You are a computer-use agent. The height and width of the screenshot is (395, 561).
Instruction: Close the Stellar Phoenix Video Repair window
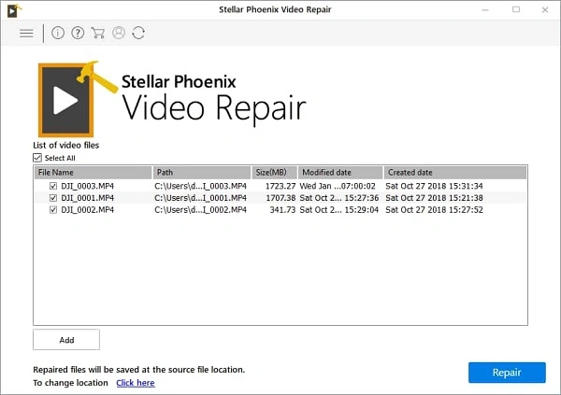click(545, 10)
